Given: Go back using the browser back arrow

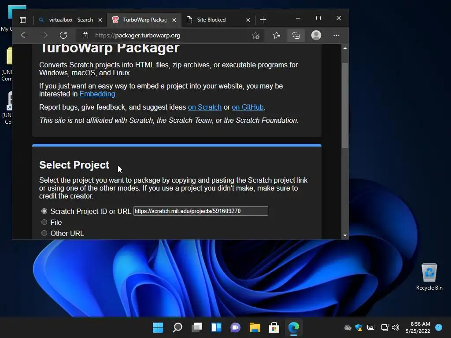Looking at the screenshot, I should point(25,35).
